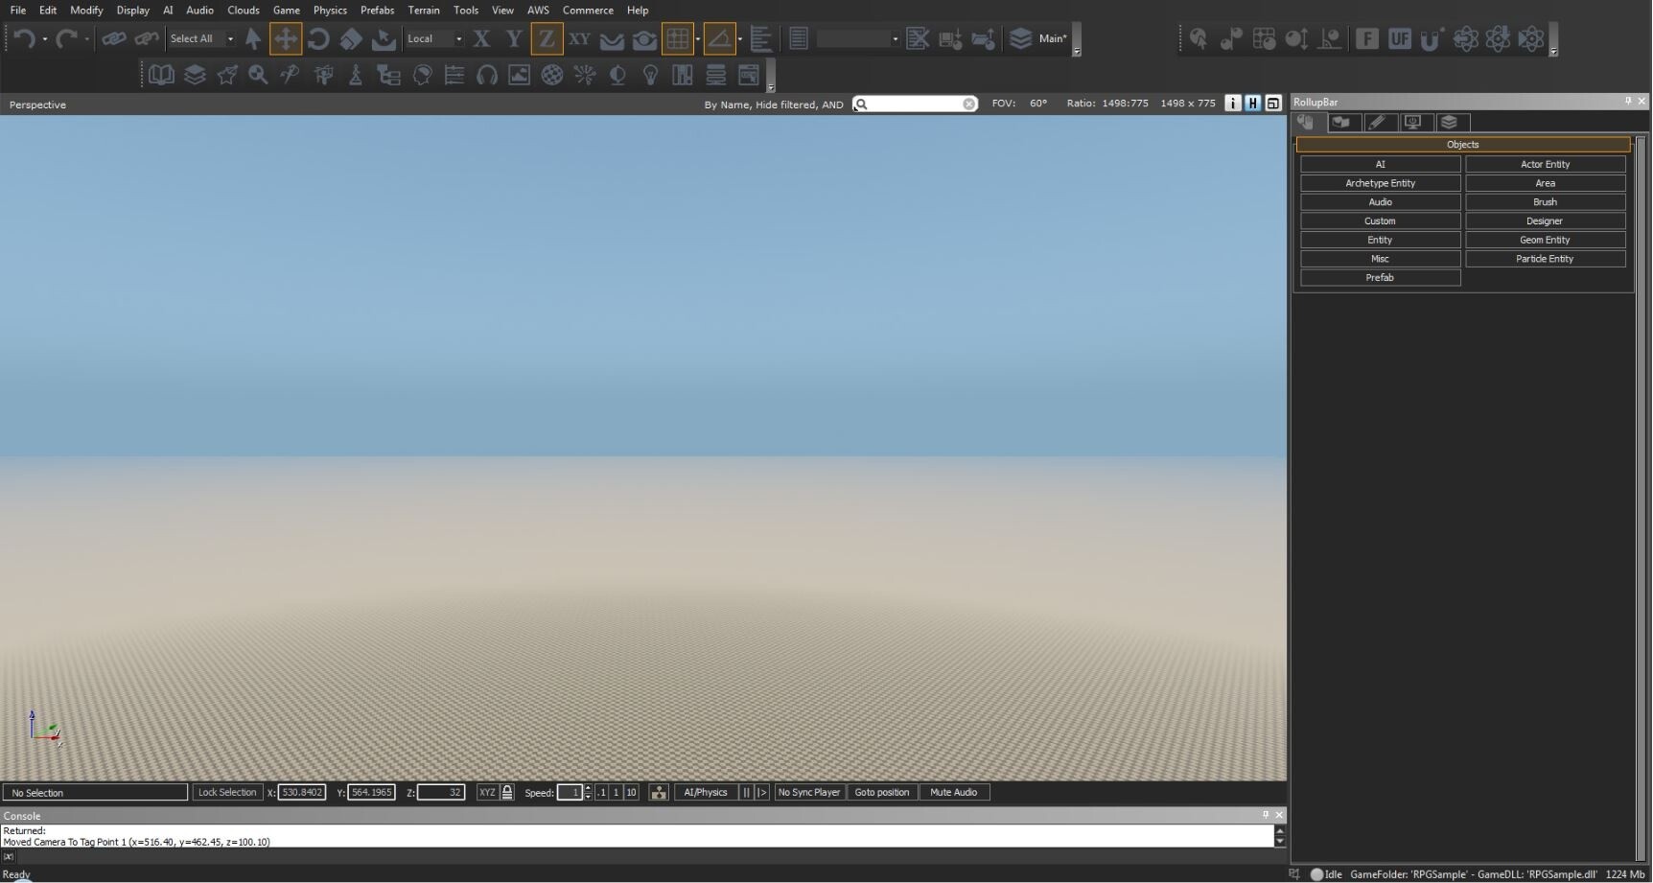Toggle viewport info display i button

click(1233, 104)
